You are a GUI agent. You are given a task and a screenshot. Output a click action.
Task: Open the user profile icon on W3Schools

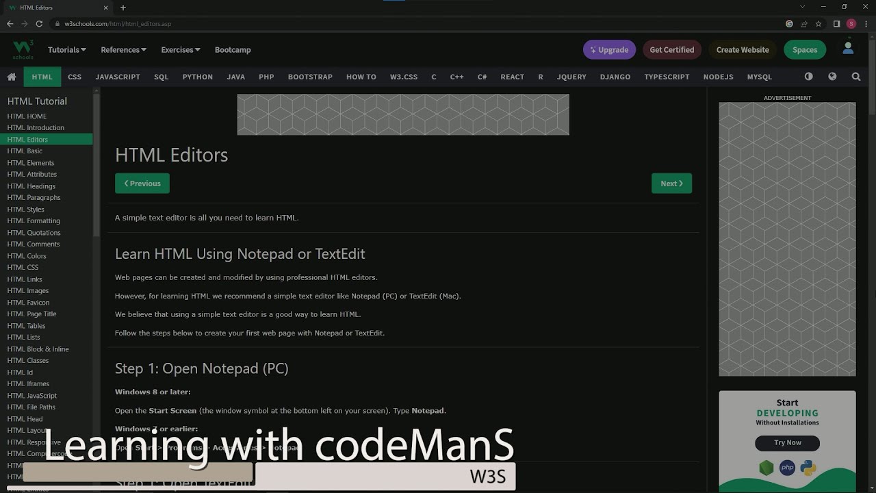tap(848, 49)
